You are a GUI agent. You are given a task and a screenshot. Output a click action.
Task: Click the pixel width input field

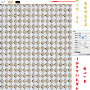point(81,36)
